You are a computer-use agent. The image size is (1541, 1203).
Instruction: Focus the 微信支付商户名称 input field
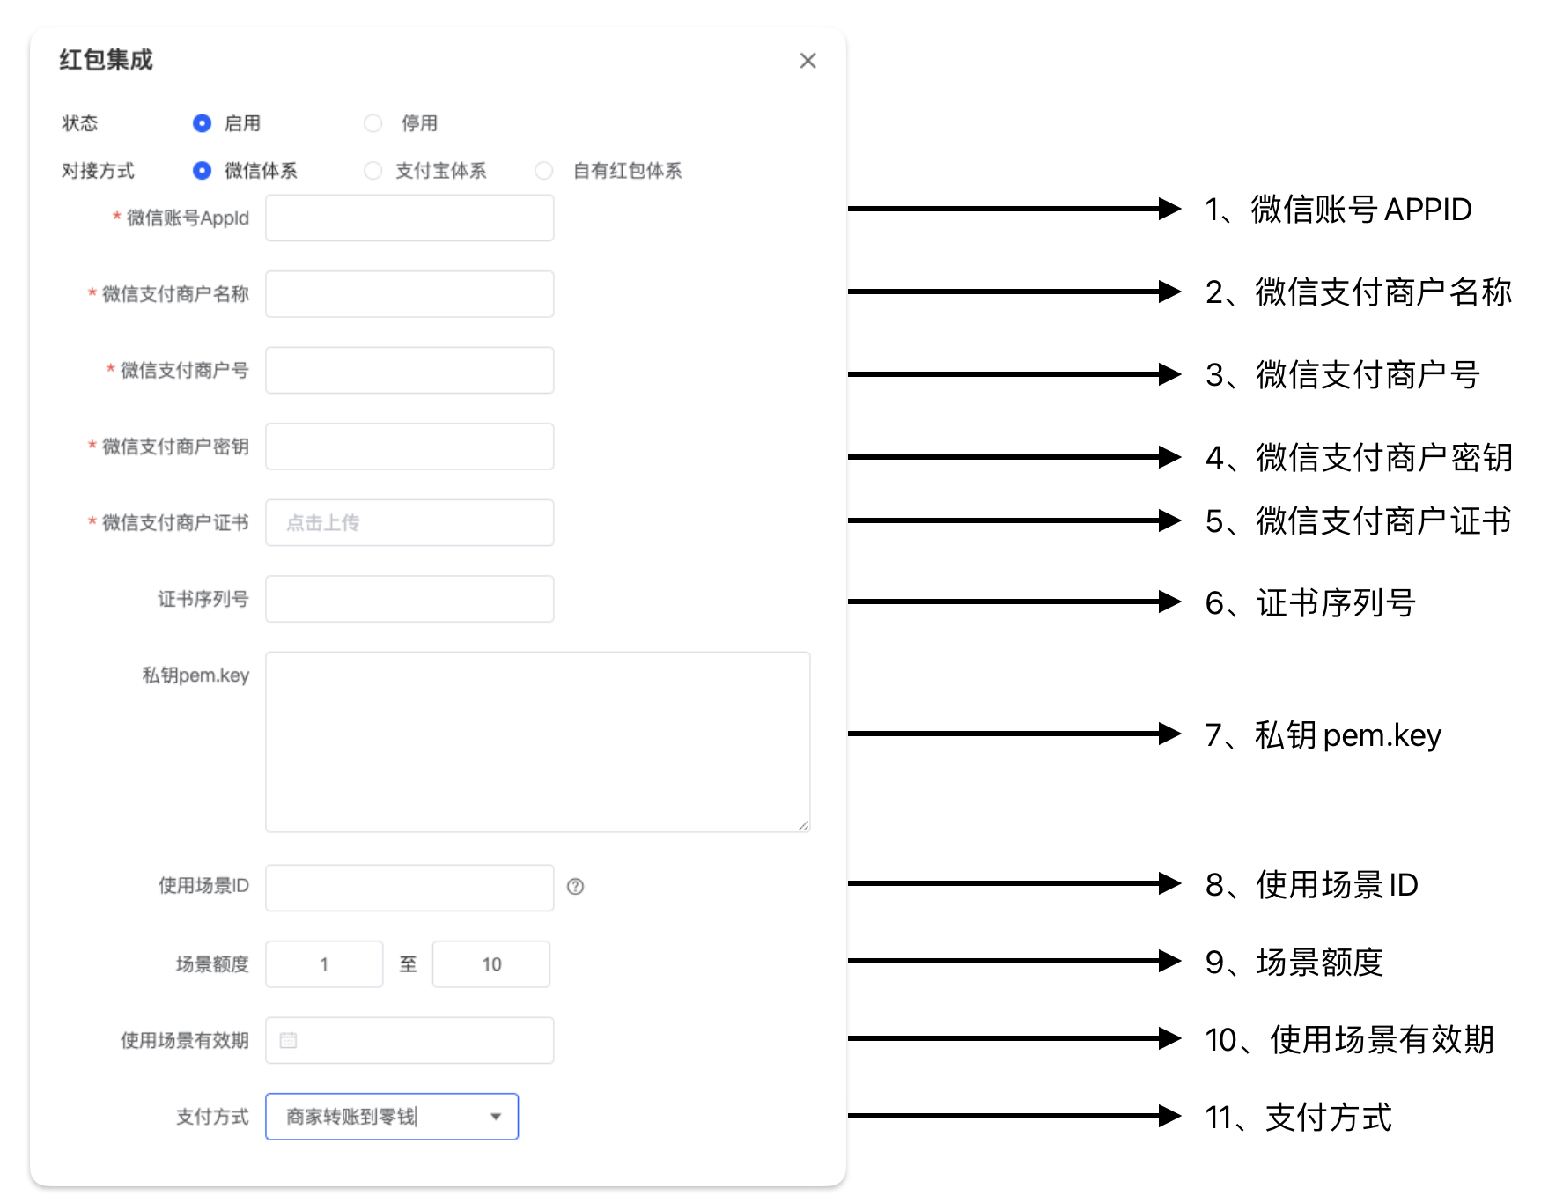pos(409,294)
